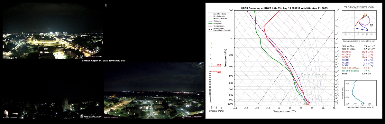
Task: Select the Monday, August 11 UTC timestamp text
Action: pyautogui.click(x=103, y=61)
